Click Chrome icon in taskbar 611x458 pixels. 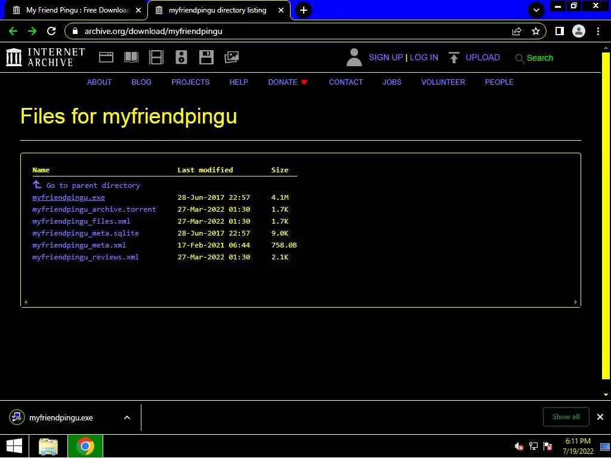(85, 446)
